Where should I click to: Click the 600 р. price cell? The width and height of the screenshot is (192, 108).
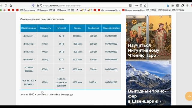click(x=45, y=44)
